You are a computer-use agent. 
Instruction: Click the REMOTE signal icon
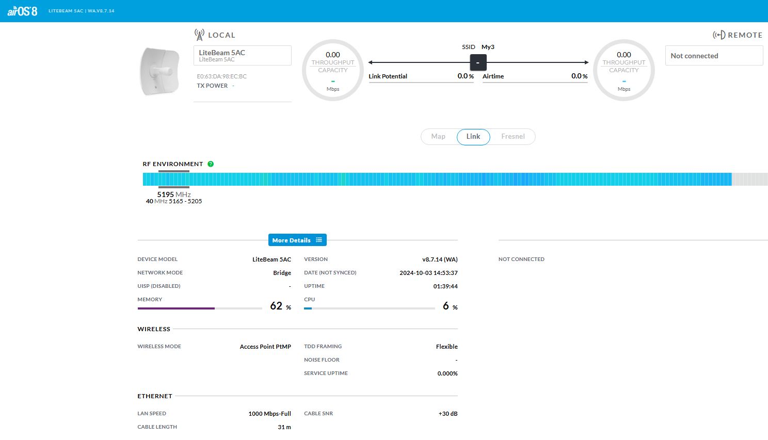(x=719, y=35)
